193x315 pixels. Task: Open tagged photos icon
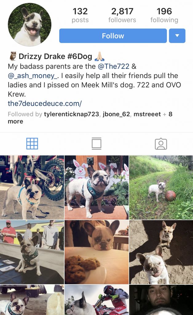click(161, 144)
